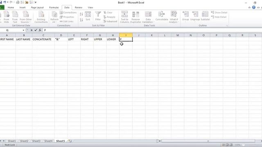This screenshot has width=262, height=147.
Task: Click the LAST NAME cell
Action: coord(24,39)
